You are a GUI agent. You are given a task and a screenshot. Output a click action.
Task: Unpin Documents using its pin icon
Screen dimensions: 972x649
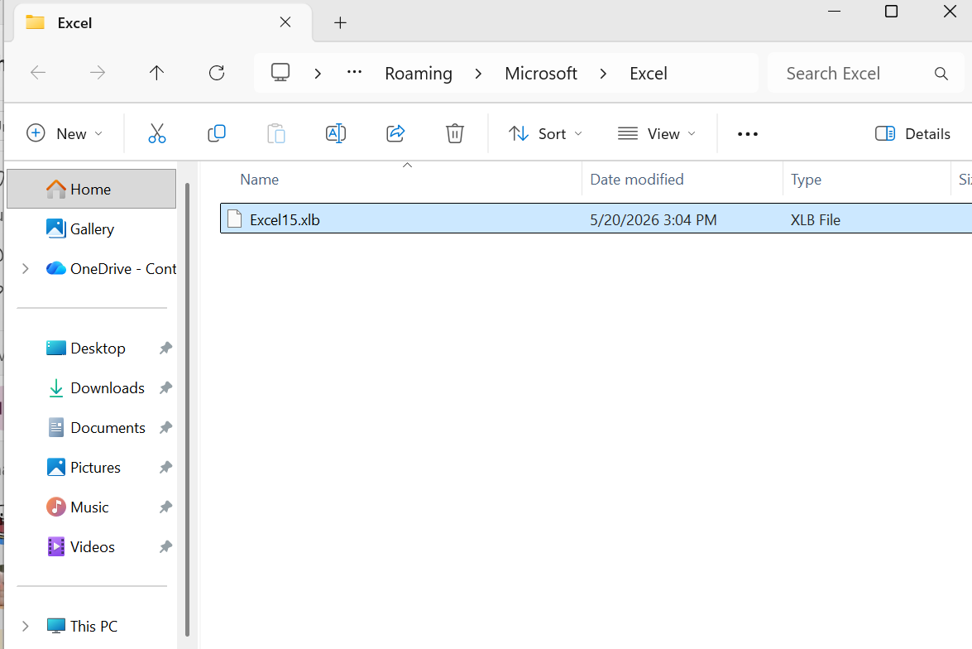165,427
